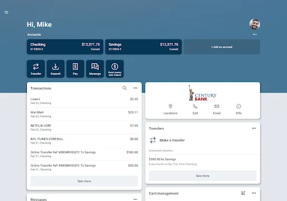This screenshot has height=201, width=287.
Task: Search transactions with magnifier icon
Action: [124, 88]
